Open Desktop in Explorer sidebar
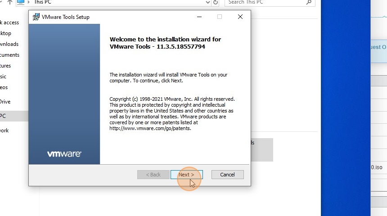The height and width of the screenshot is (216, 387). [x=6, y=33]
